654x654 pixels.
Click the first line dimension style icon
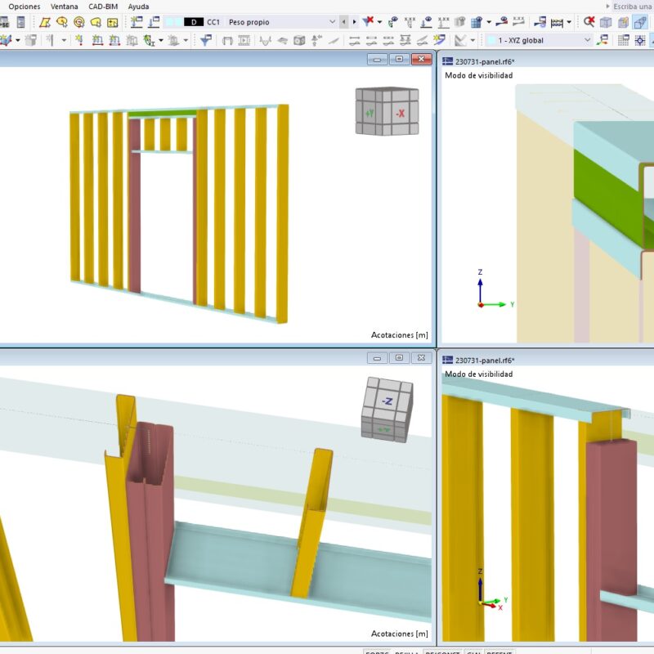[x=355, y=40]
